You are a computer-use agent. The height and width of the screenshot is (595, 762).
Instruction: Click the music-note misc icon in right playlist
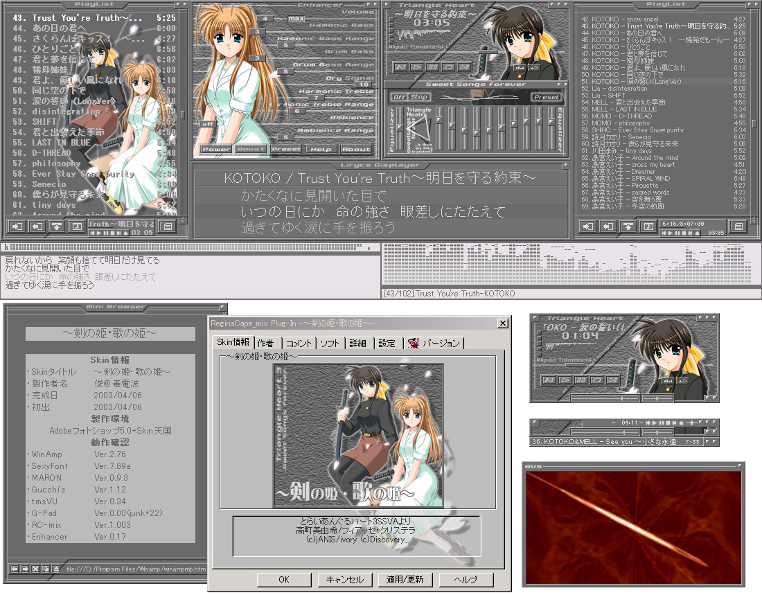[647, 226]
